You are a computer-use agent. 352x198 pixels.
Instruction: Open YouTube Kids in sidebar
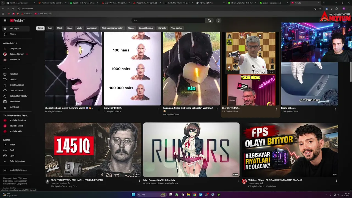click(x=15, y=131)
